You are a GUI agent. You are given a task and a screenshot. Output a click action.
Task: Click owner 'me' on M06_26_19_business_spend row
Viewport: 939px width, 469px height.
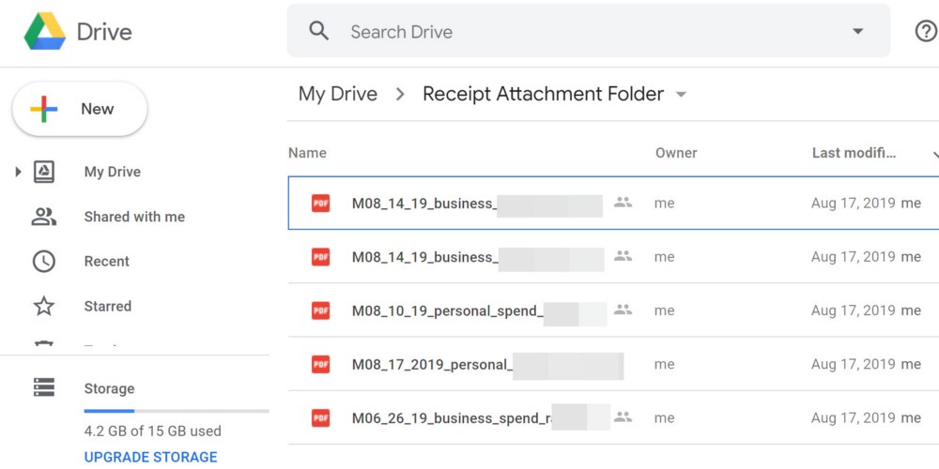(x=664, y=418)
